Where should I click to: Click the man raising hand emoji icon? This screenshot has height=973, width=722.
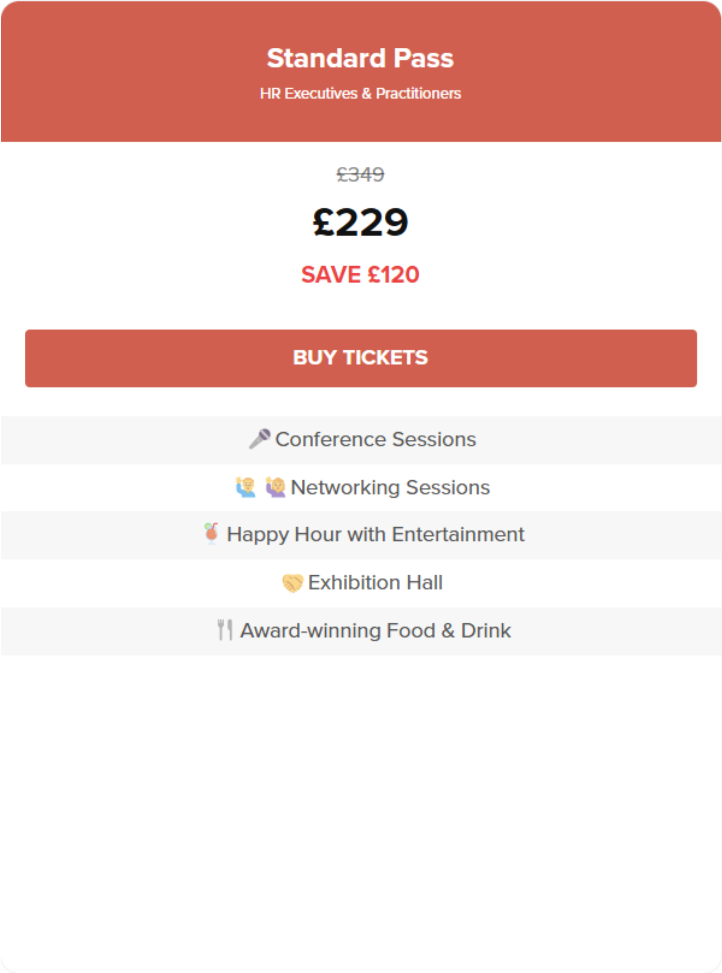[246, 487]
